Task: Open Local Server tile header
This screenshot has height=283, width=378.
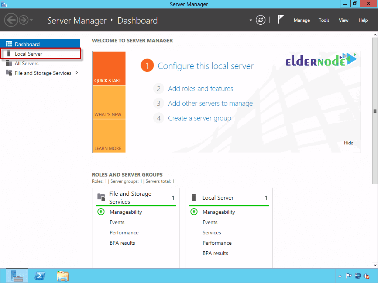Action: click(x=229, y=198)
